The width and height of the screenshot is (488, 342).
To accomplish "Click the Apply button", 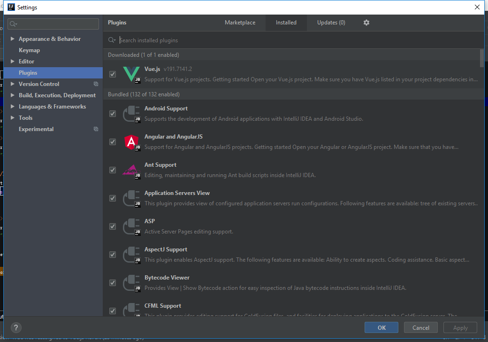I will (x=460, y=327).
